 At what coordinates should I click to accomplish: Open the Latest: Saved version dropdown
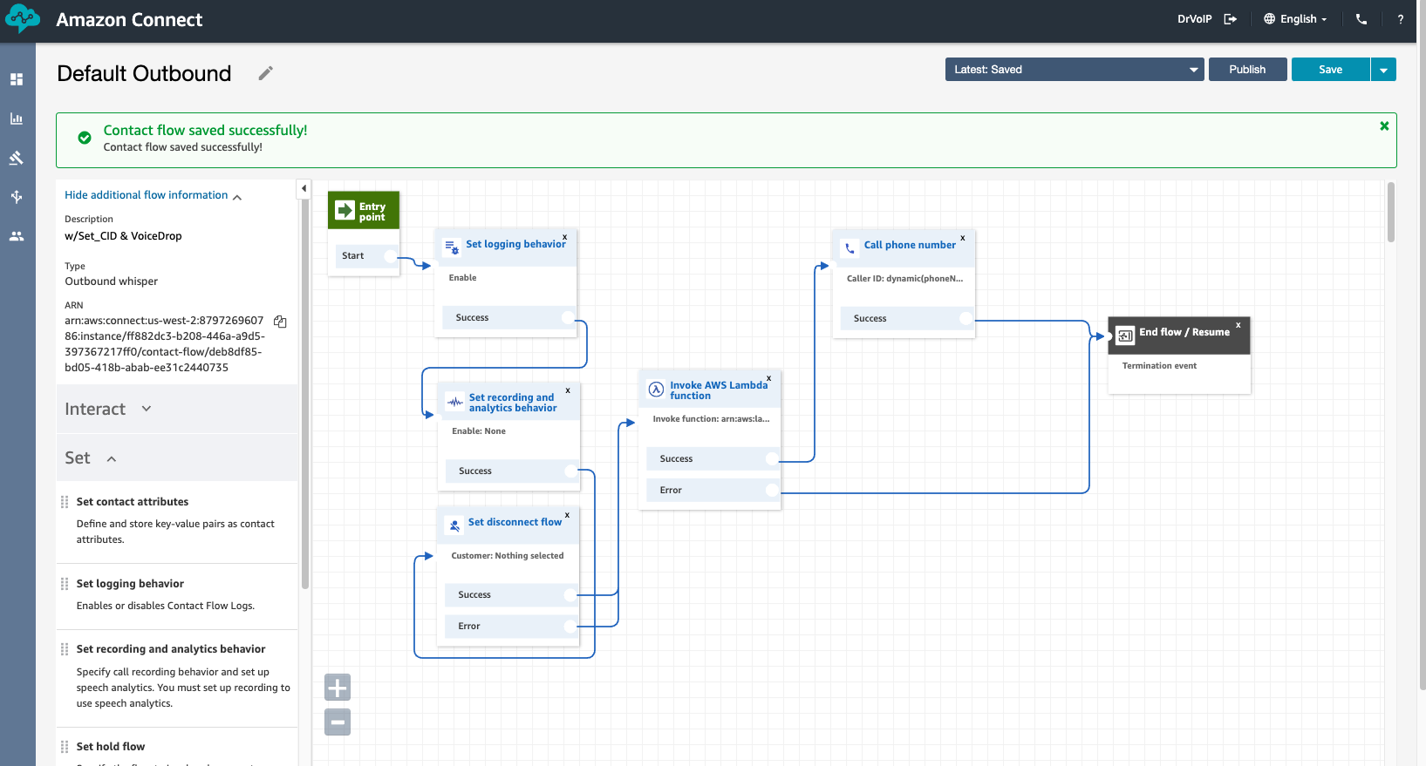[1075, 70]
